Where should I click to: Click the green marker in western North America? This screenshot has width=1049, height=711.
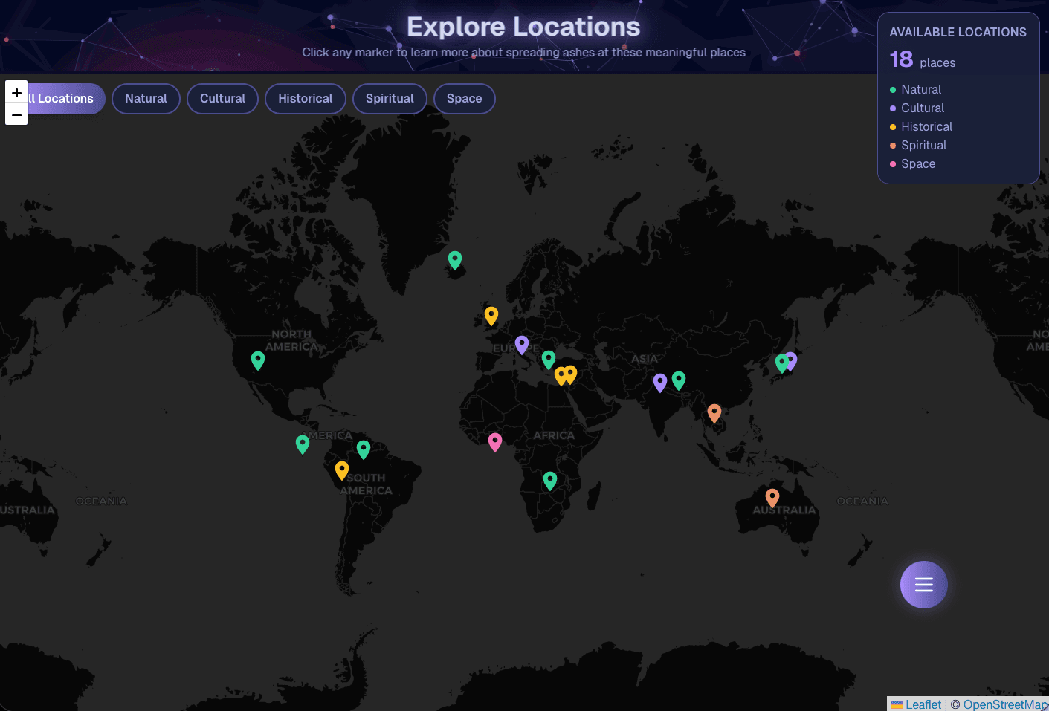[258, 360]
